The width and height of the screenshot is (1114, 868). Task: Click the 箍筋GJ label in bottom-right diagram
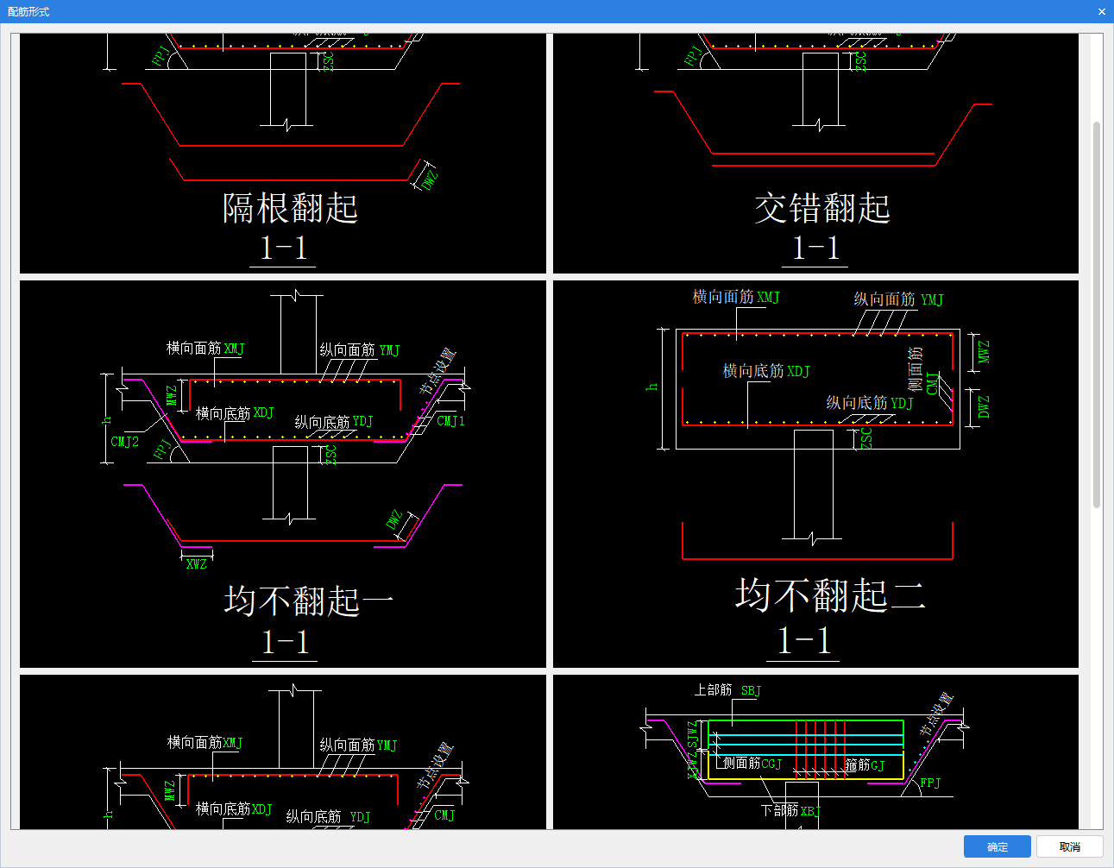coord(865,765)
